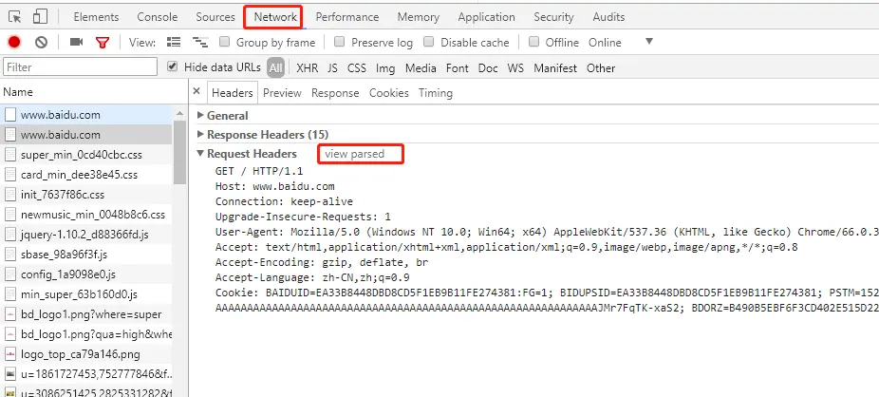
Task: Stop recording the network log
Action: click(14, 42)
